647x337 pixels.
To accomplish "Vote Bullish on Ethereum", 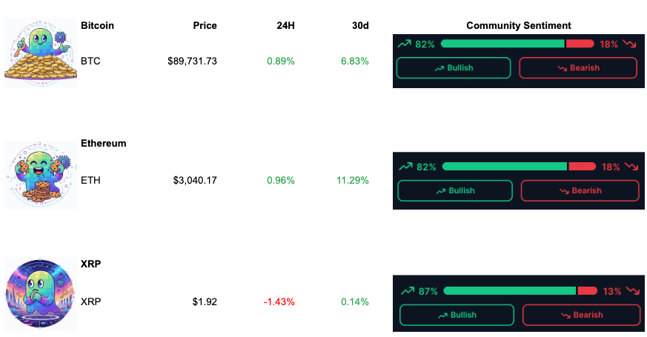I will (x=455, y=190).
